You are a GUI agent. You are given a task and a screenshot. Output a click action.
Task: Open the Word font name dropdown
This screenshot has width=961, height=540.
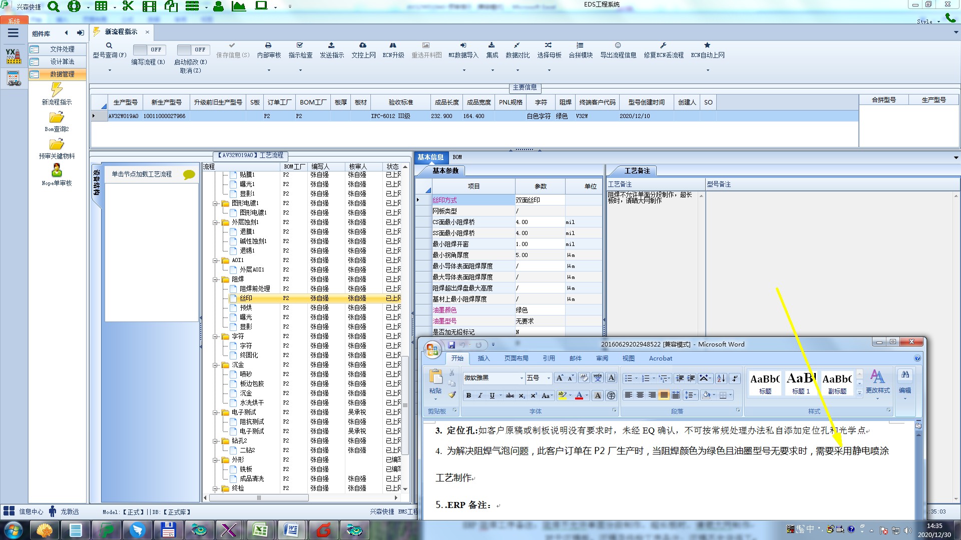(x=521, y=378)
